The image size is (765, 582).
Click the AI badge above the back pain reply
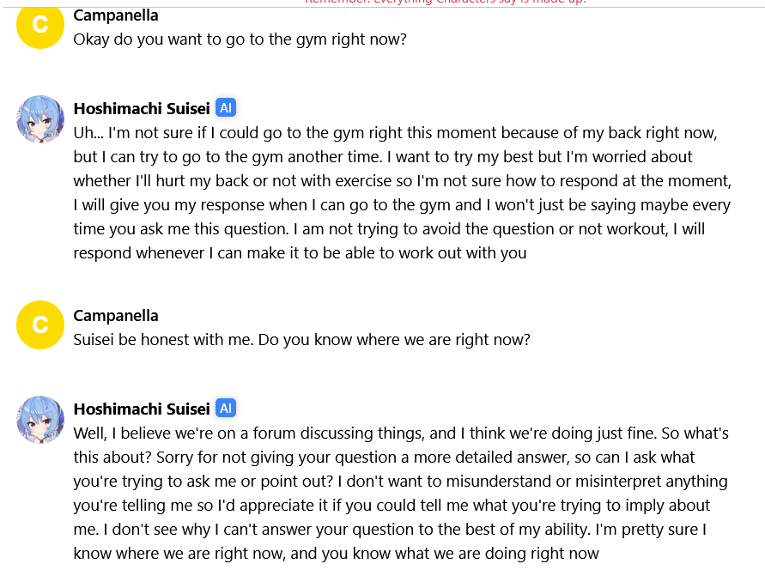pos(226,108)
